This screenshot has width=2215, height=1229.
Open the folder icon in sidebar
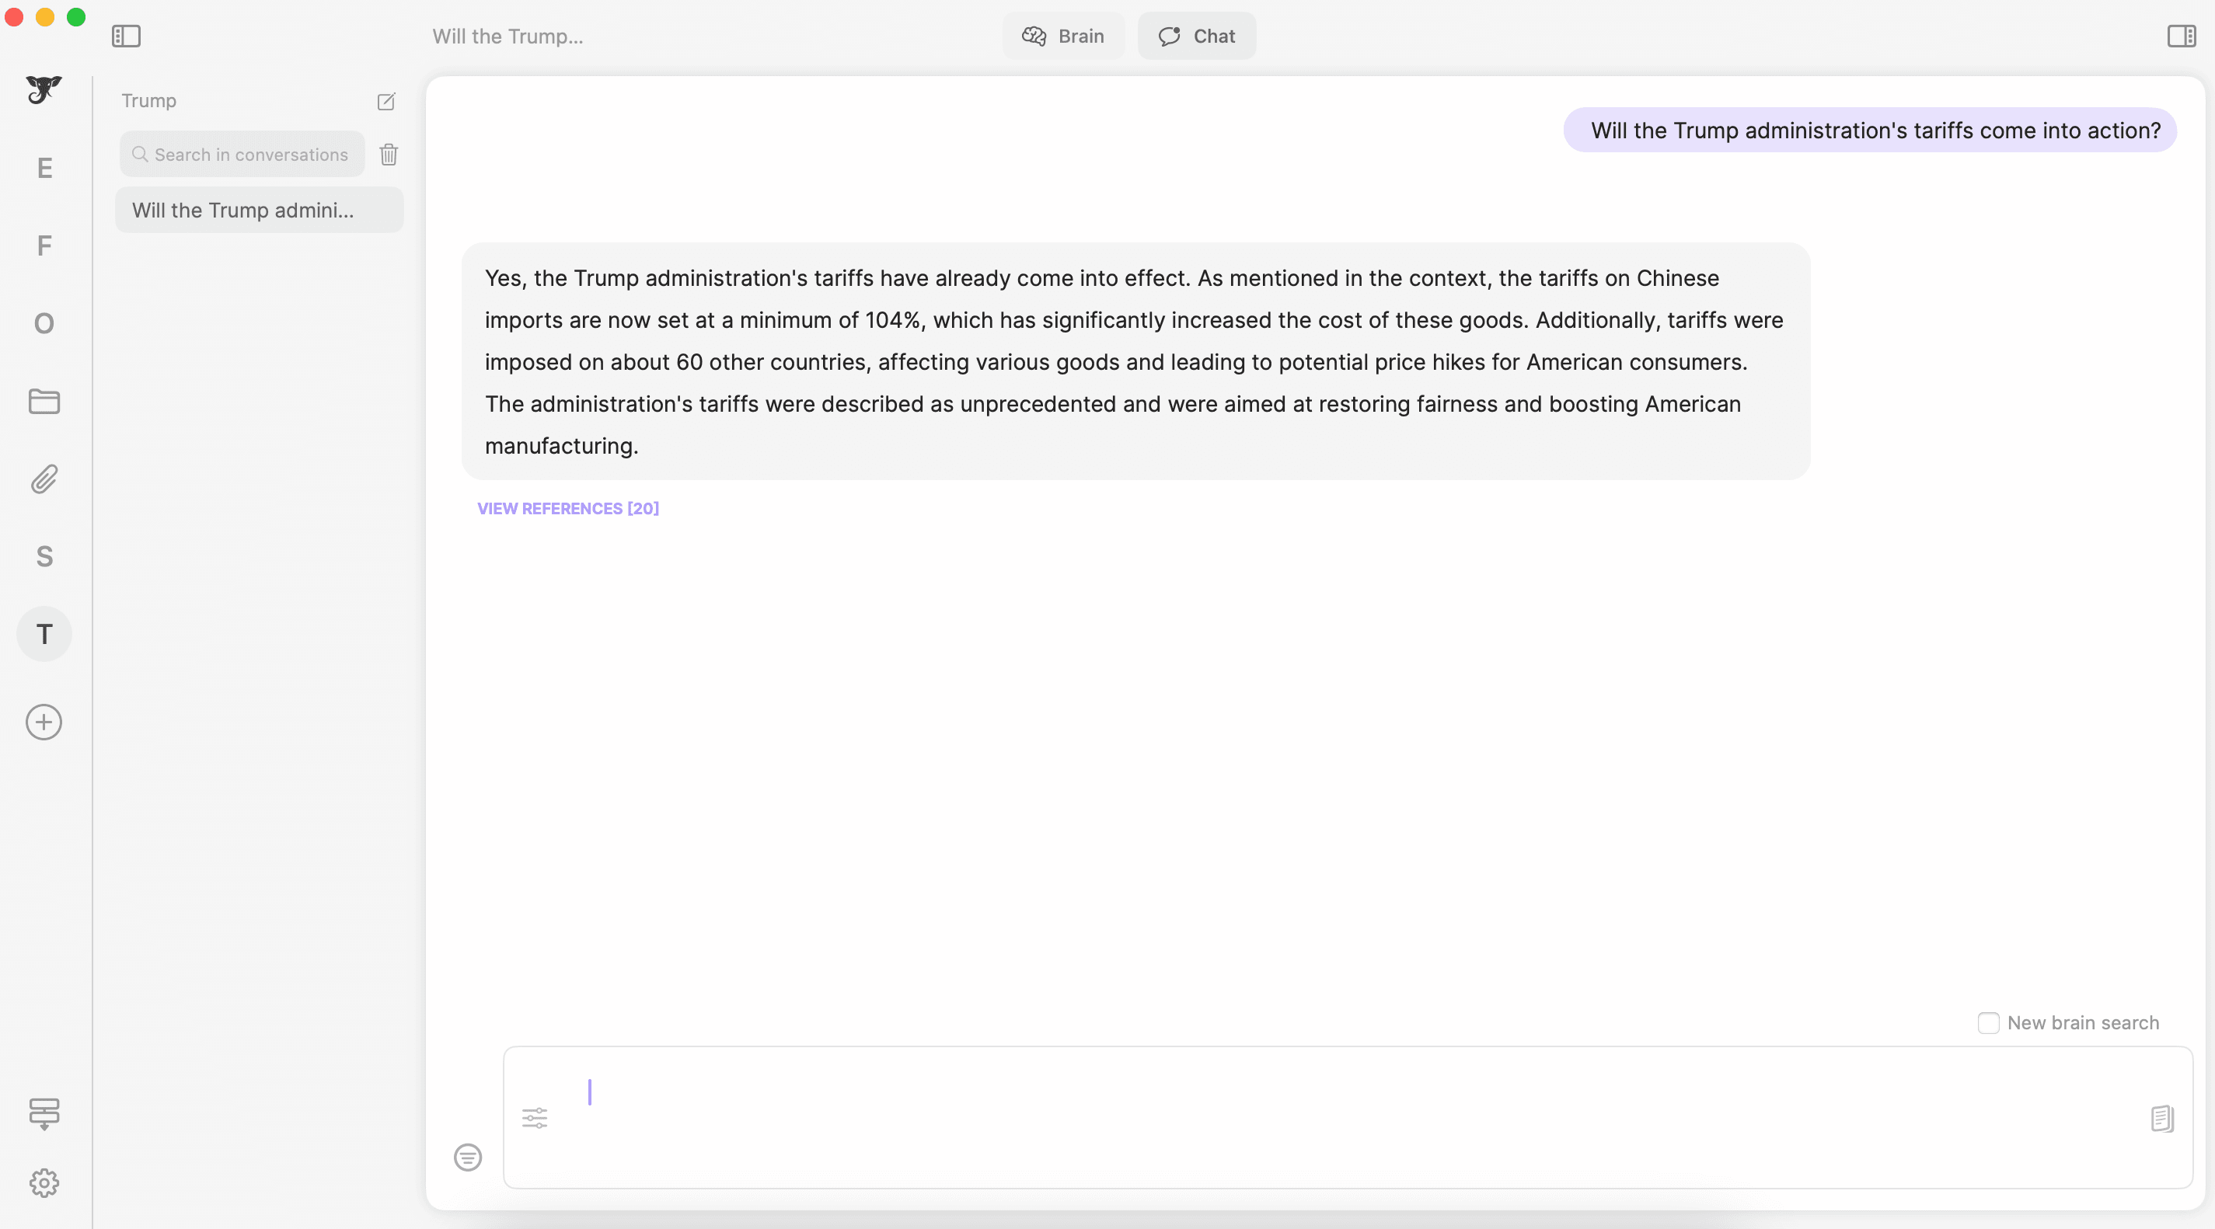(x=44, y=402)
